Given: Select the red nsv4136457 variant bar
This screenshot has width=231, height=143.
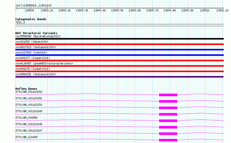Looking at the screenshot, I should click(119, 66).
